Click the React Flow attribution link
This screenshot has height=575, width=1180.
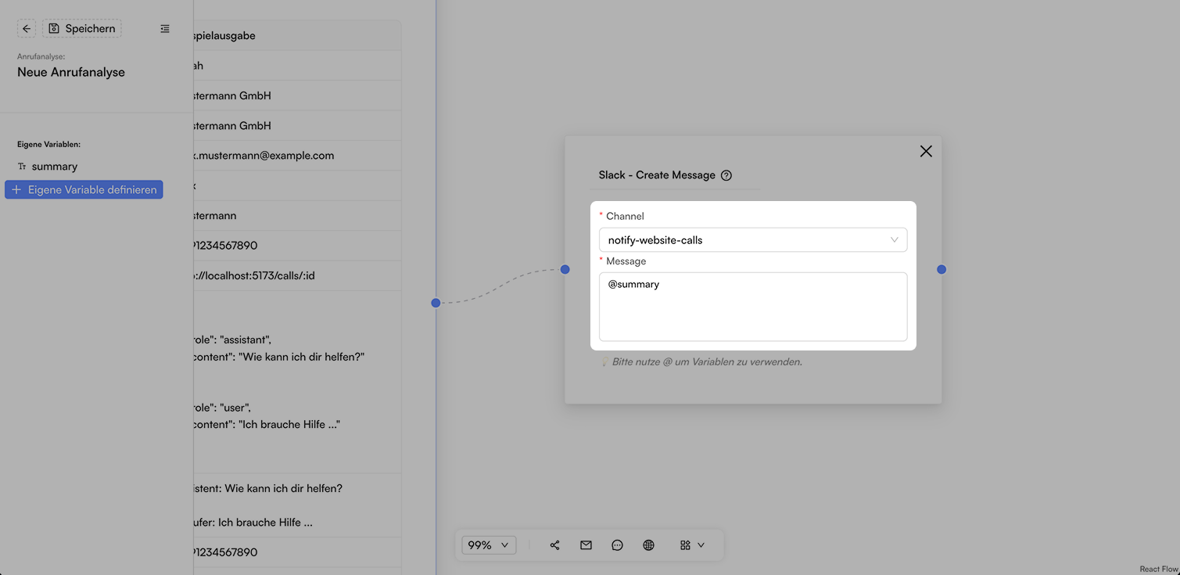tap(1159, 569)
